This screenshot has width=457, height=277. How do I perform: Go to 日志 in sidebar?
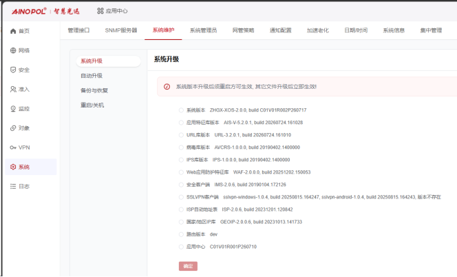pos(24,187)
